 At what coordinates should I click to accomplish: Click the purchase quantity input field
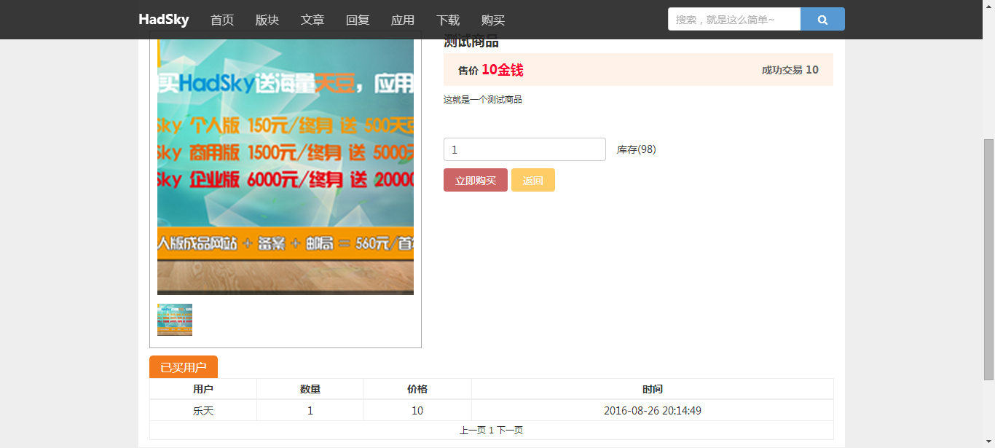524,149
